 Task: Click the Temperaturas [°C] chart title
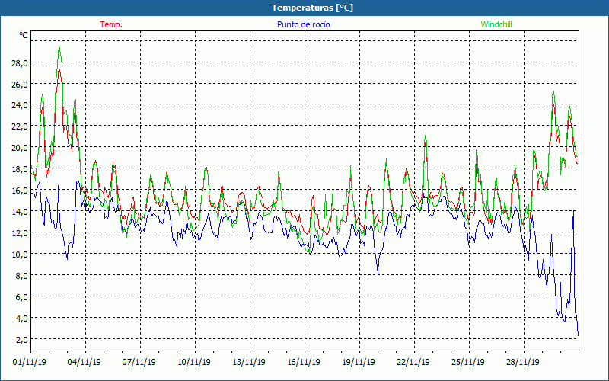pos(312,8)
